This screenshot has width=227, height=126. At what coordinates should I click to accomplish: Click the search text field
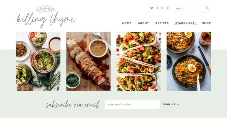tap(189, 8)
